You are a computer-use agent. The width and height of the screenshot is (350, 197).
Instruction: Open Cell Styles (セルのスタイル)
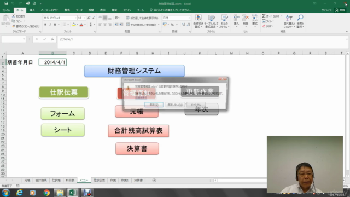[x=224, y=21]
